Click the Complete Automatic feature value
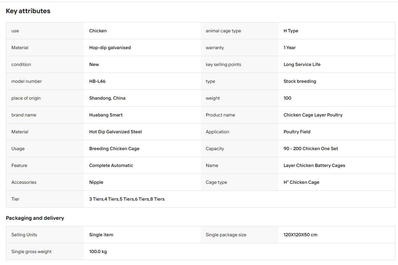This screenshot has width=398, height=265. (111, 165)
